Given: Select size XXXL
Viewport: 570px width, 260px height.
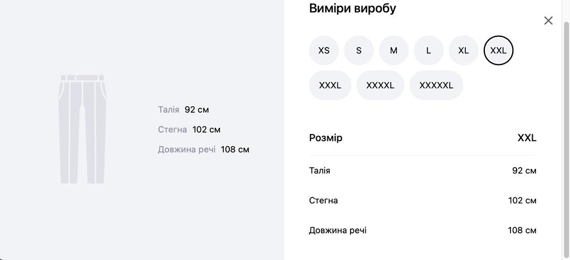Looking at the screenshot, I should pos(330,86).
